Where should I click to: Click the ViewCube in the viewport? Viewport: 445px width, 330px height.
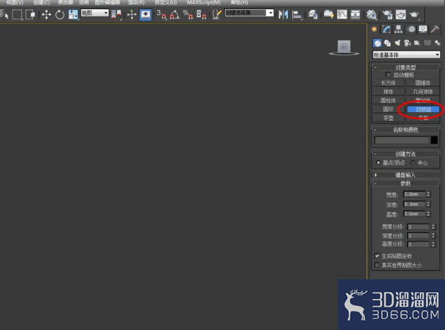pyautogui.click(x=344, y=47)
